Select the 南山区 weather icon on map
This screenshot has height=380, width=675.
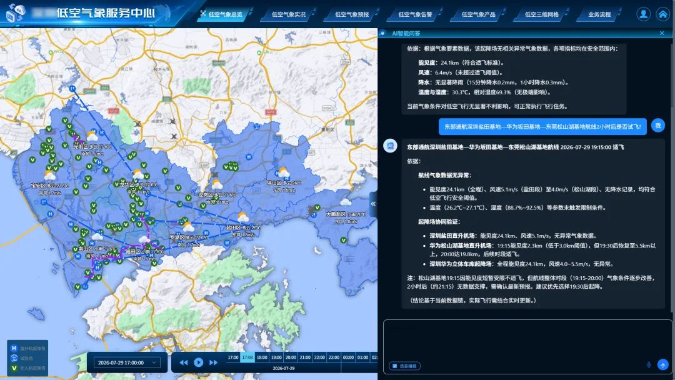click(97, 237)
